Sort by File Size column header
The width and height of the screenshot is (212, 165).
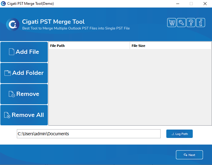click(x=171, y=46)
